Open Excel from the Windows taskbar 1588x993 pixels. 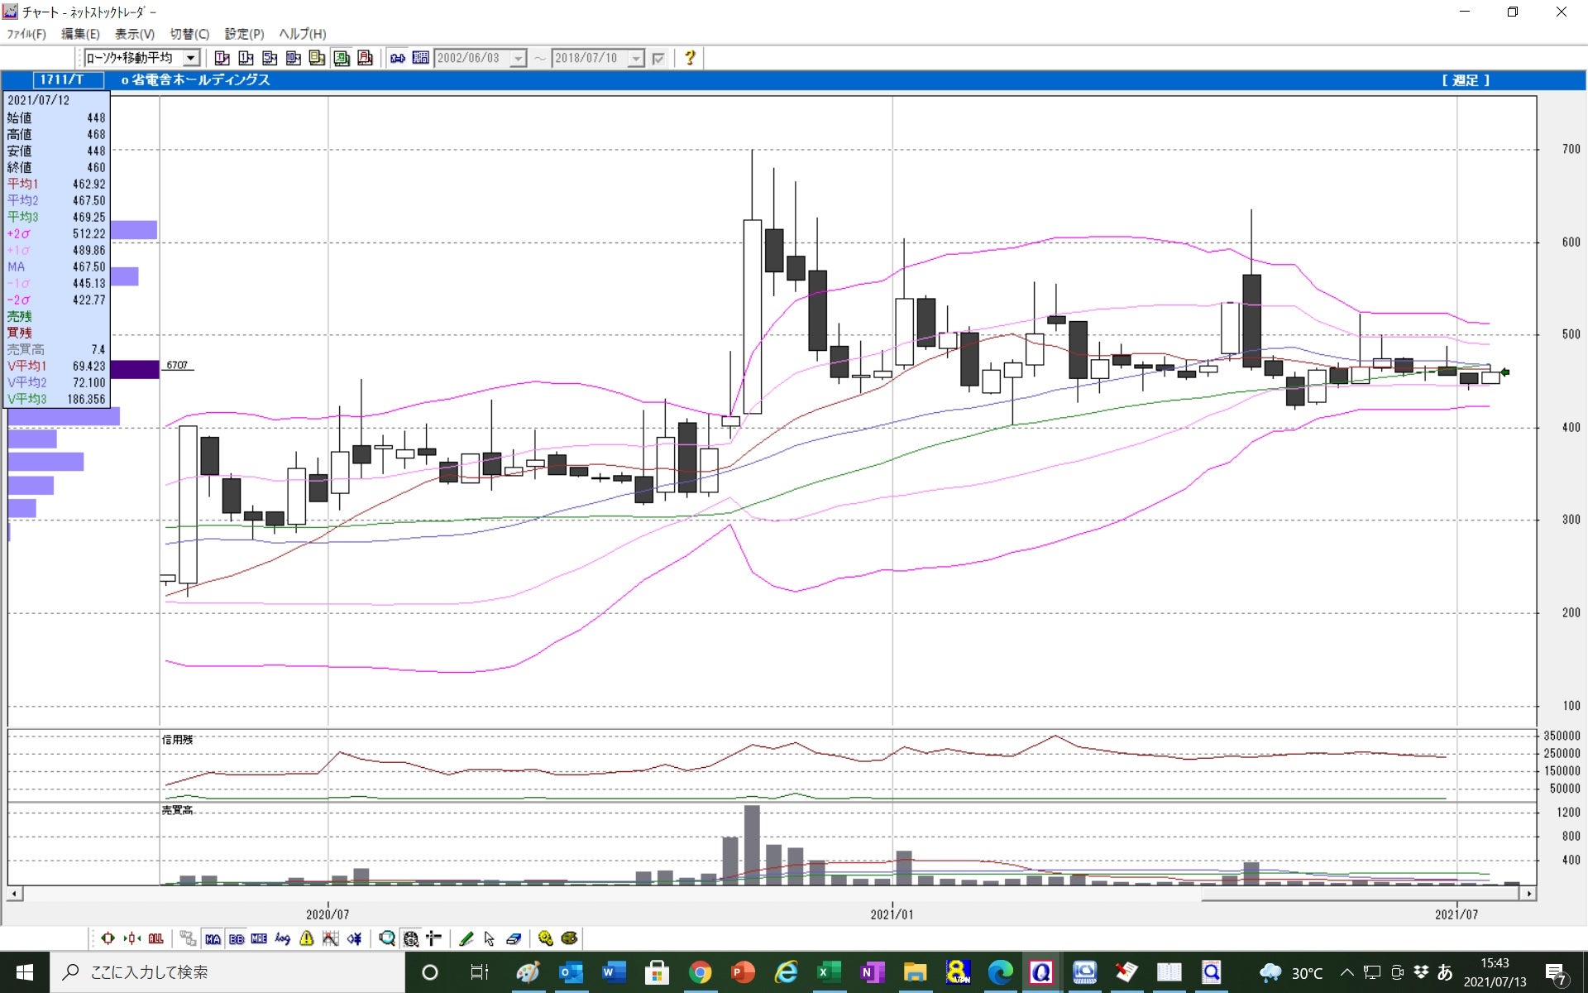(828, 972)
